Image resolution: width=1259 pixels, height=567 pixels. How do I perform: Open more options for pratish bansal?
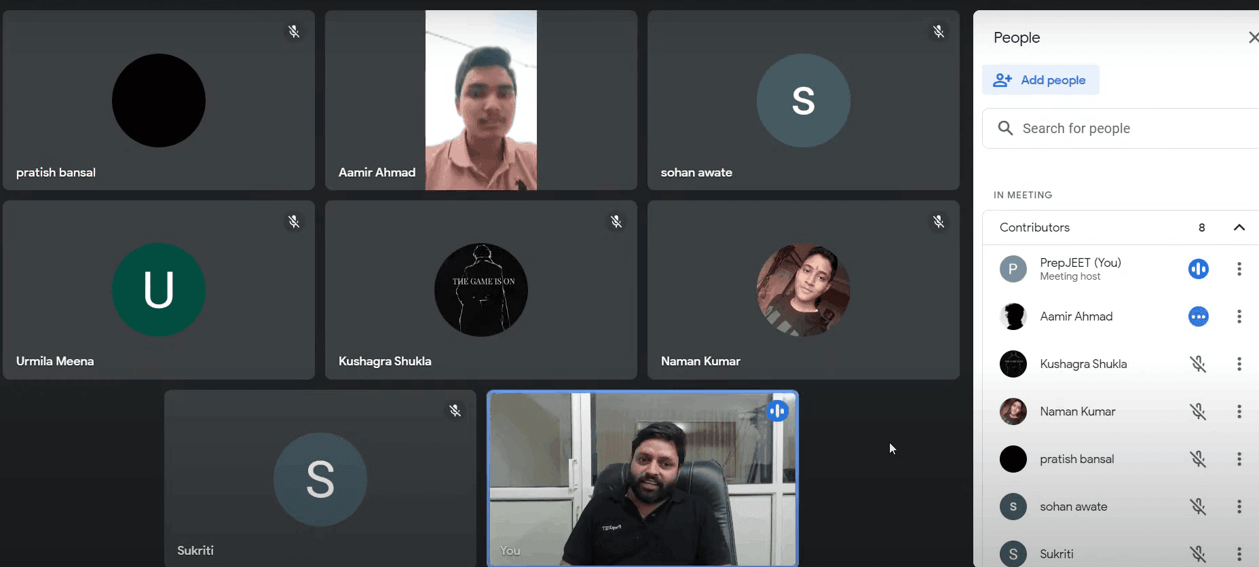point(1239,459)
